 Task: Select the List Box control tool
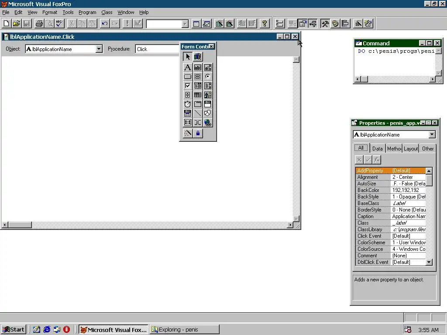point(208,86)
